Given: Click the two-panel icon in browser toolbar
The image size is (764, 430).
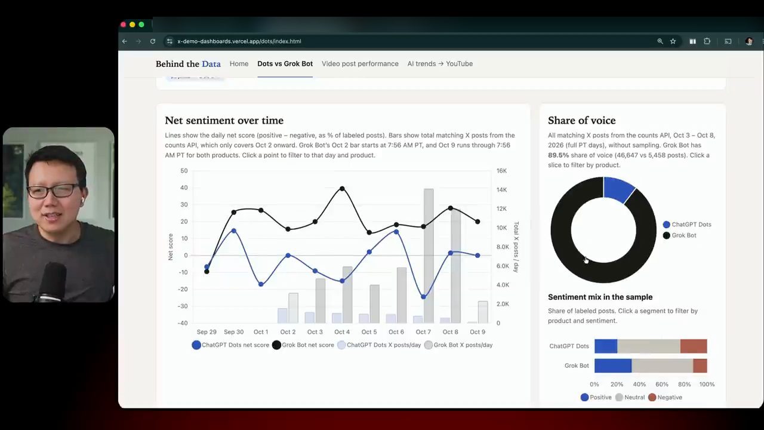Looking at the screenshot, I should click(x=692, y=41).
